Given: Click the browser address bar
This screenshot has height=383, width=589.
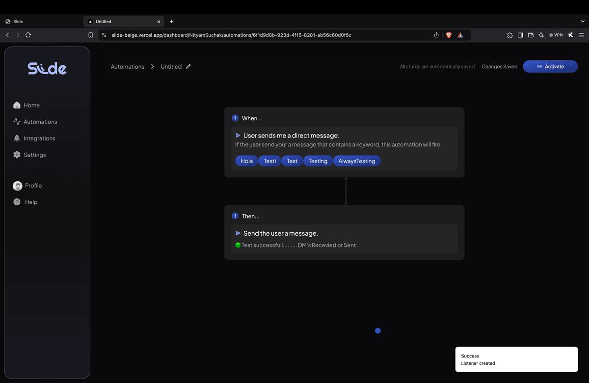Looking at the screenshot, I should [x=245, y=35].
